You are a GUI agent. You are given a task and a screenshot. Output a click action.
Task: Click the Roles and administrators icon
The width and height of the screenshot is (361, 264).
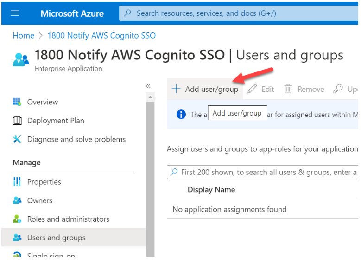17,219
